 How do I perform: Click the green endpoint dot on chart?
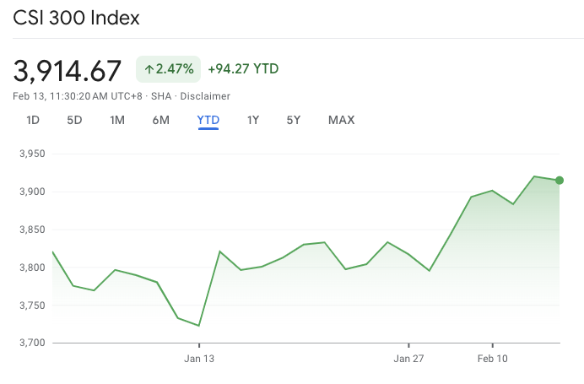[559, 180]
